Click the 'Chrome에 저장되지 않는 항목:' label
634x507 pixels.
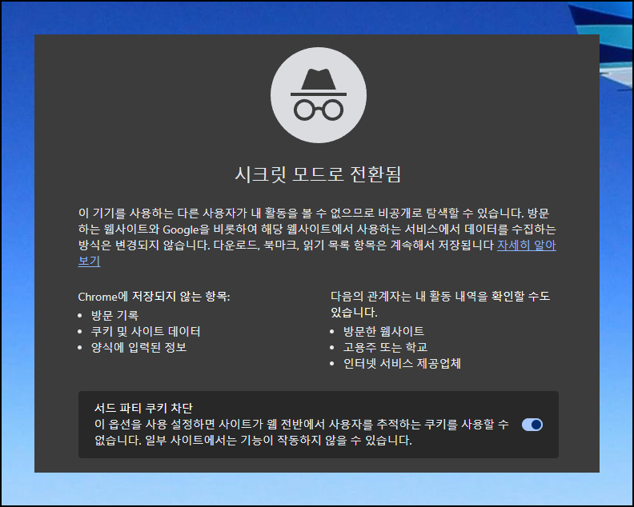(x=154, y=297)
